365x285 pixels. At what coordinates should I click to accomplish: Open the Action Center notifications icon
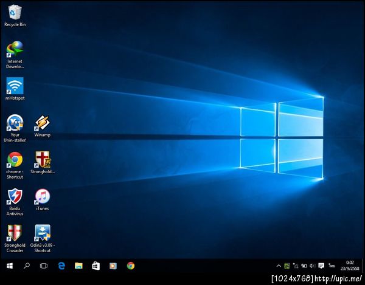pyautogui.click(x=321, y=266)
